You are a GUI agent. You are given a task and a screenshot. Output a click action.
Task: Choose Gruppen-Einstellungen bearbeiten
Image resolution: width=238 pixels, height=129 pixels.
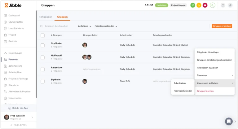215,60
